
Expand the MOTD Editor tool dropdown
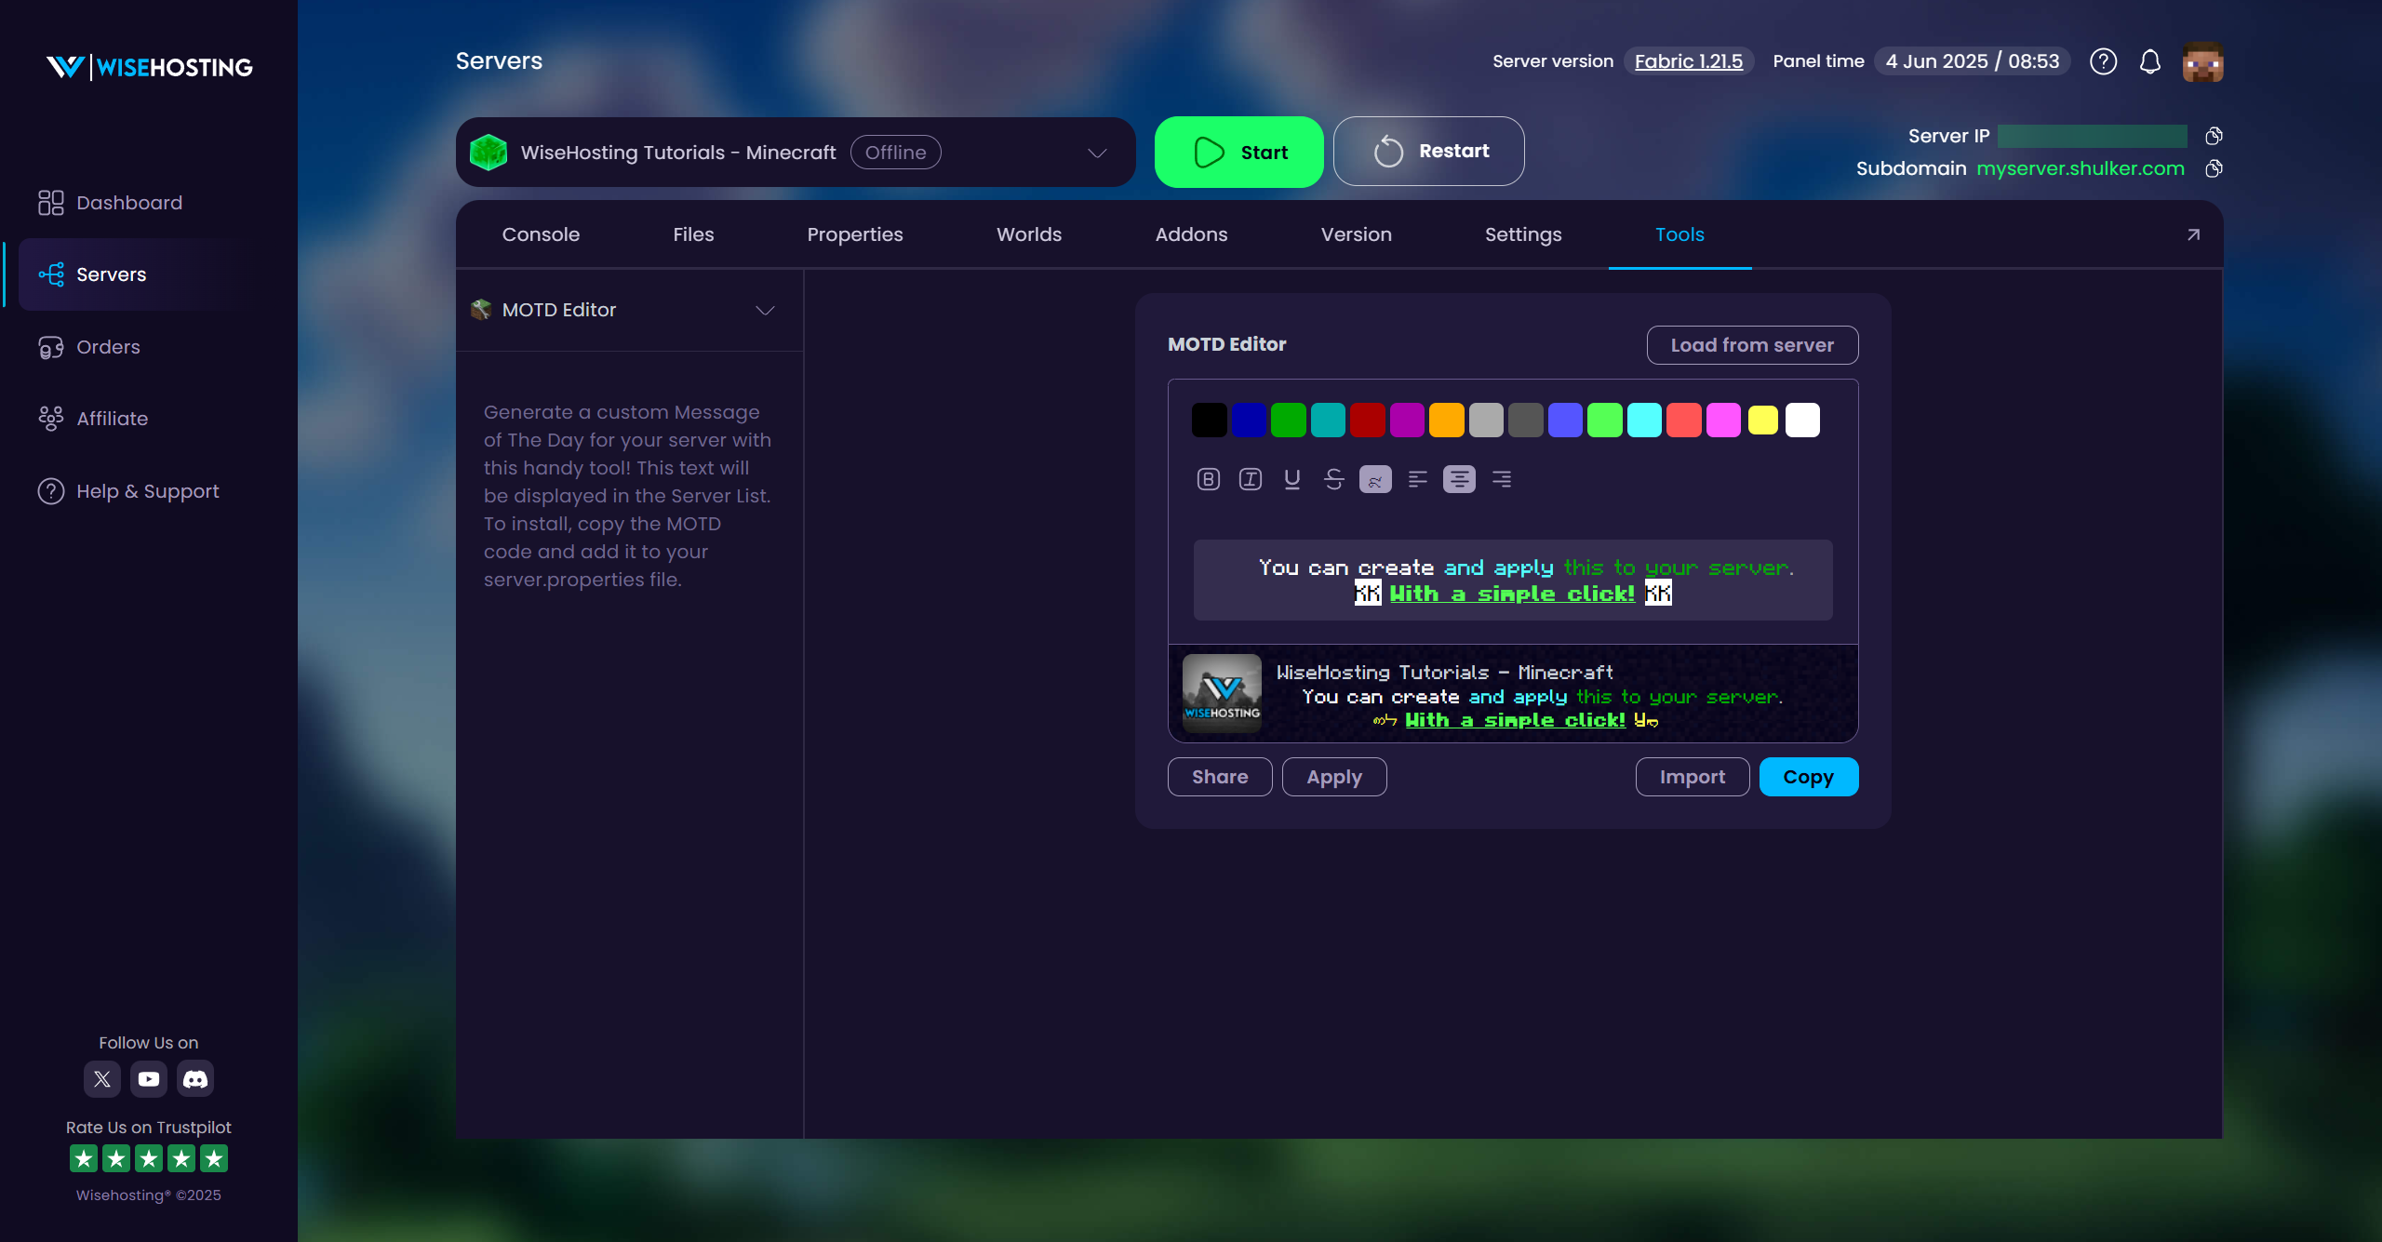click(x=630, y=310)
